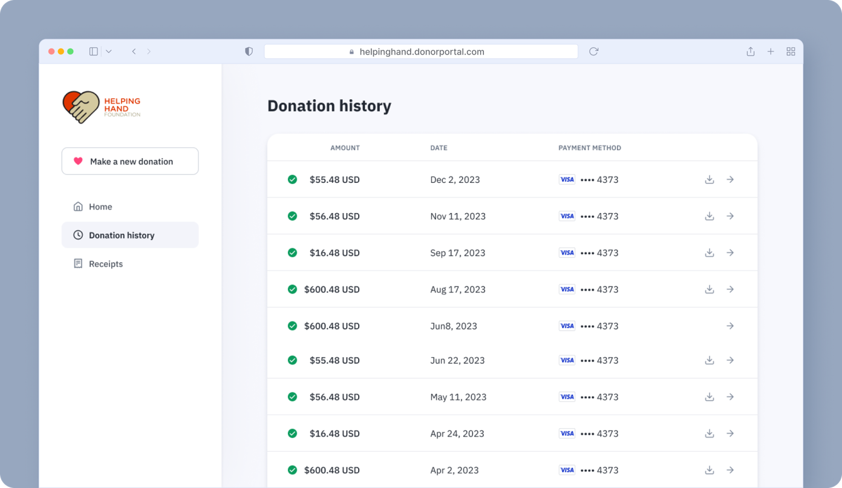
Task: Expand the tab dropdown chevron near the sidebar toggle
Action: click(x=108, y=51)
